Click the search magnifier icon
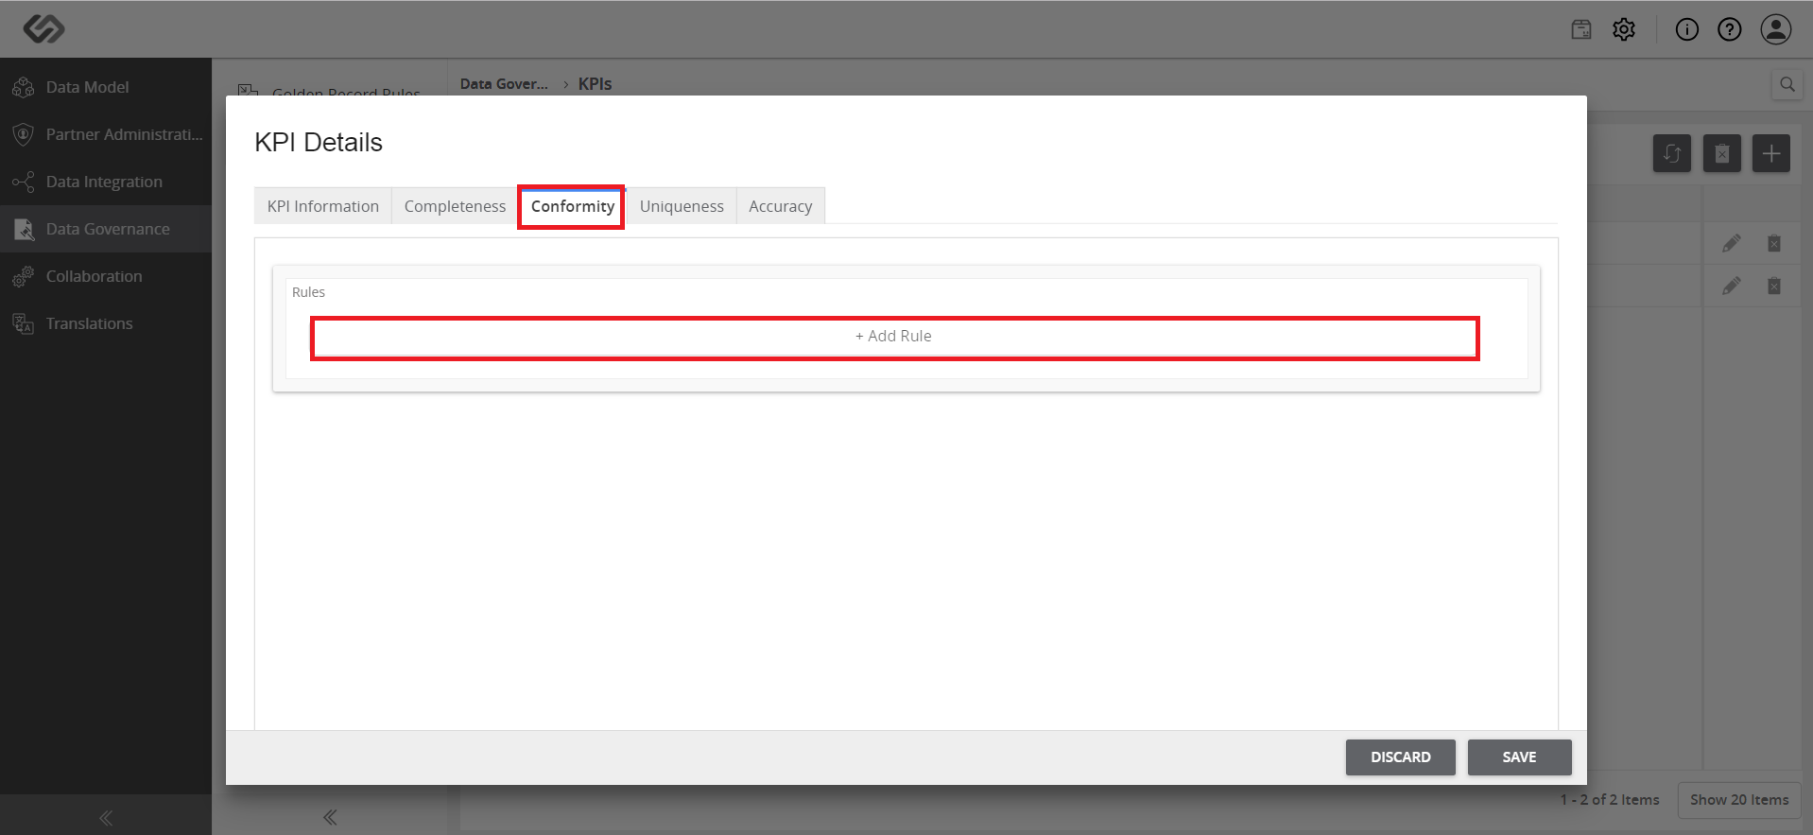Screen dimensions: 1813x835 [1787, 84]
